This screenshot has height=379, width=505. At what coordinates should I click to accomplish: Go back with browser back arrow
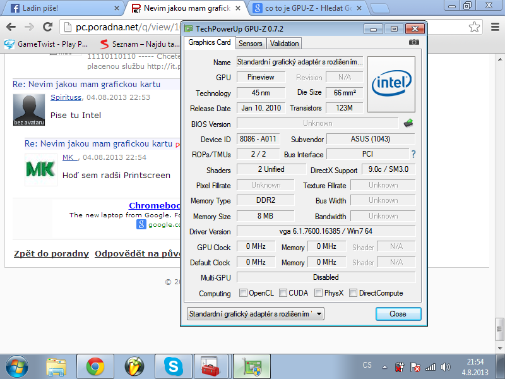[11, 27]
